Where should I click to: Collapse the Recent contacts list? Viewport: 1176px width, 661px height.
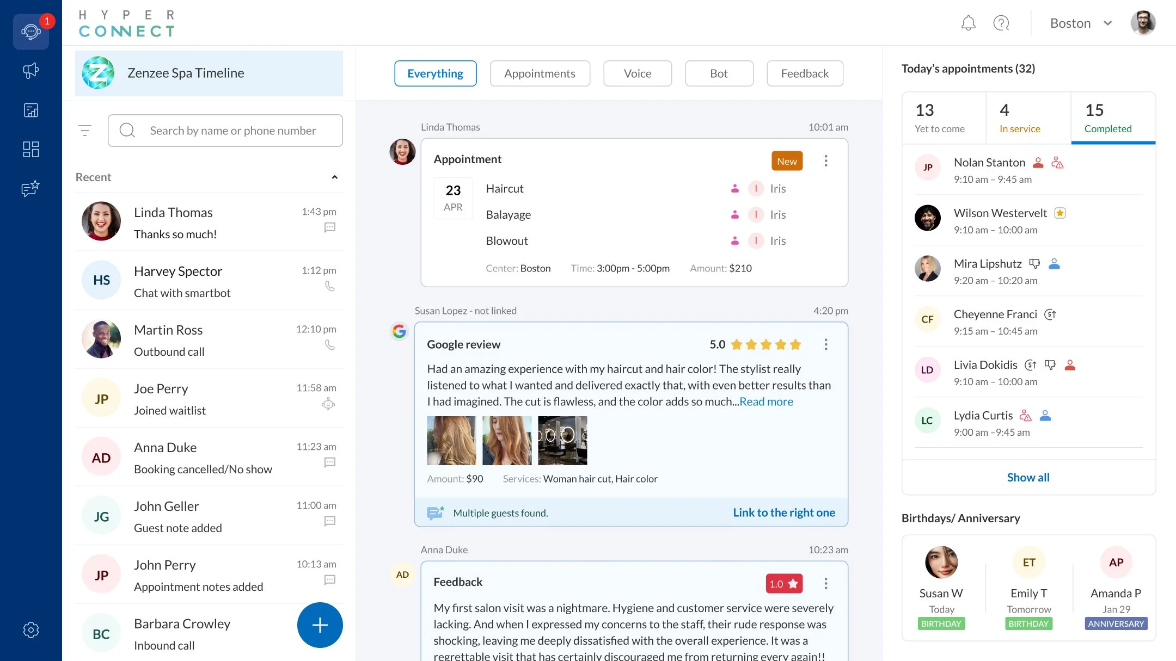coord(334,177)
